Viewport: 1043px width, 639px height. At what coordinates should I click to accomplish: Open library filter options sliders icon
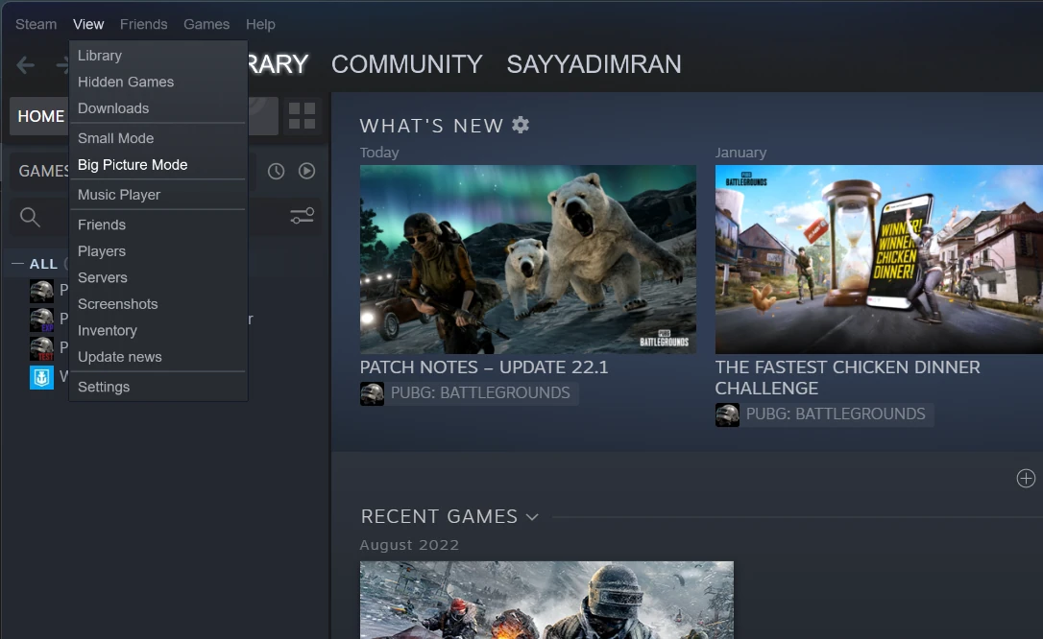tap(302, 216)
